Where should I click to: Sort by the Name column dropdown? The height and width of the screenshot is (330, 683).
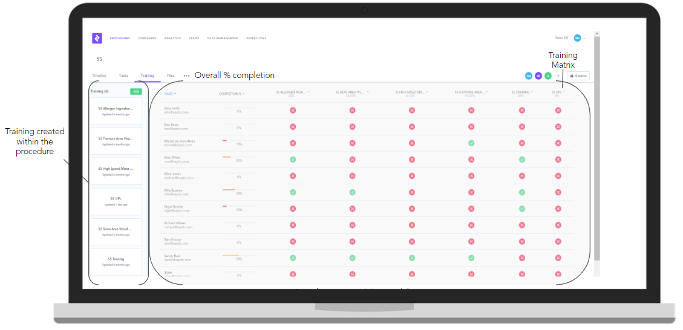click(x=170, y=94)
